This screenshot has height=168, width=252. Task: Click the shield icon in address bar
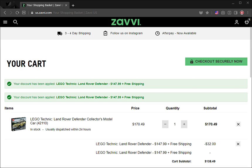(x=201, y=13)
